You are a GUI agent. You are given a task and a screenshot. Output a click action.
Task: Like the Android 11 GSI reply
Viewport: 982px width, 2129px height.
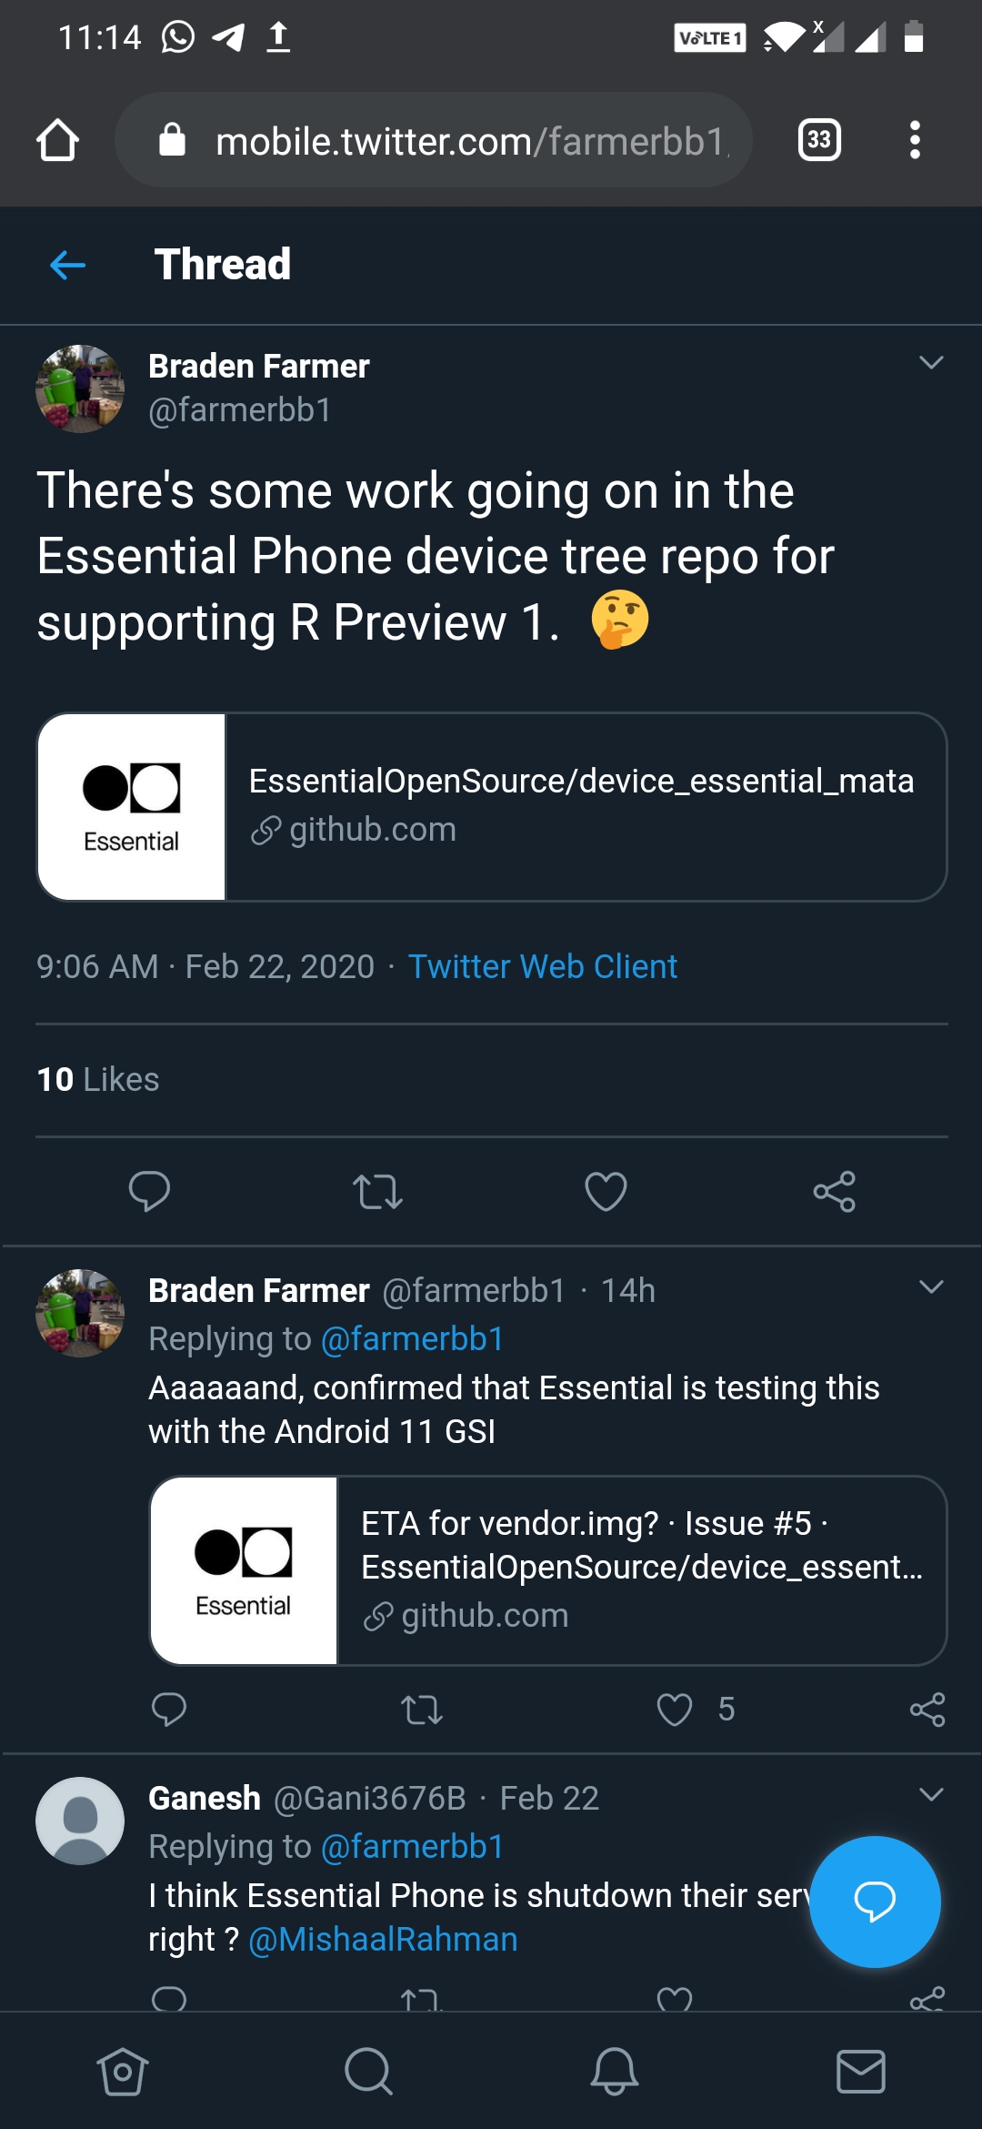tap(675, 1710)
